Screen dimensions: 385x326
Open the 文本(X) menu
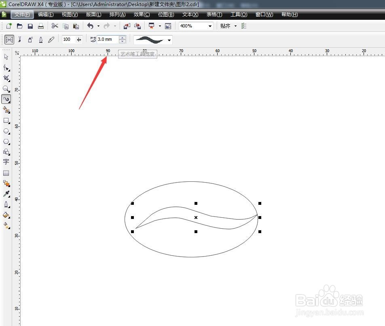pos(190,15)
